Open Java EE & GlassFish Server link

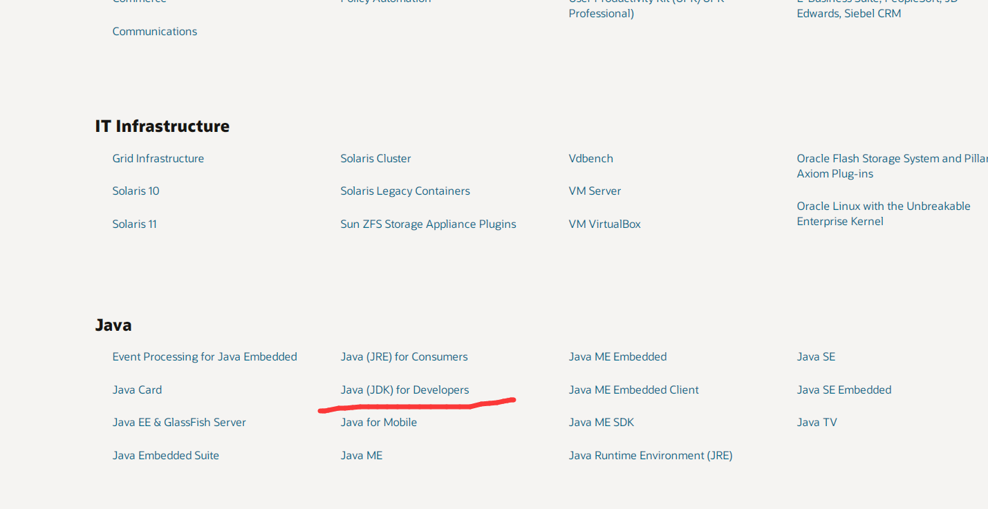[179, 422]
